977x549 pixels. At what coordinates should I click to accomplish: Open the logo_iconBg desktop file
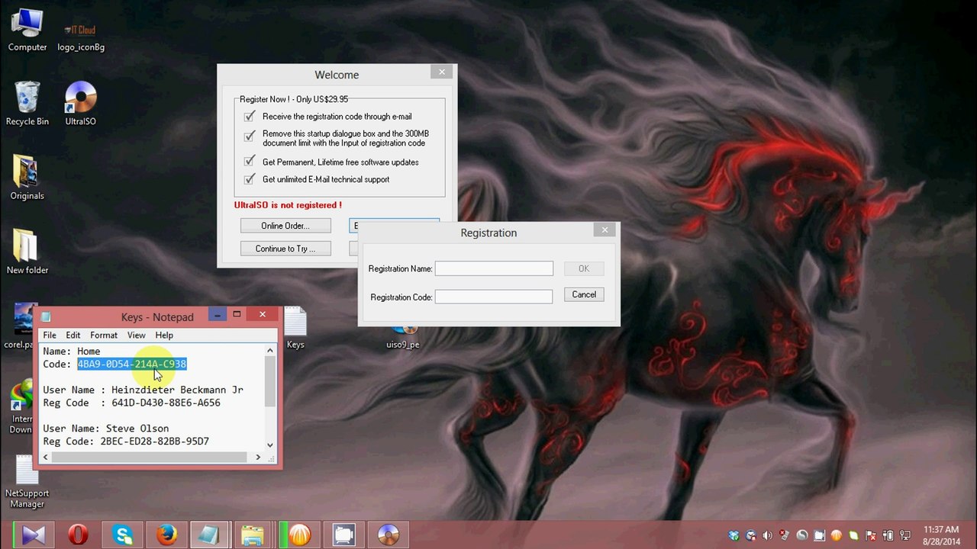coord(81,36)
